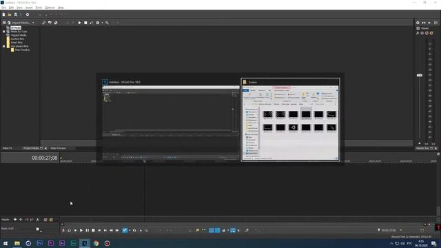Open the Options menu

tap(50, 8)
